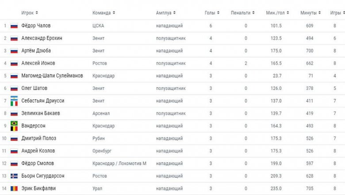Screen dimensions: 345x195
Task: Sort table by Игрок column arrows
Action: (x=37, y=13)
